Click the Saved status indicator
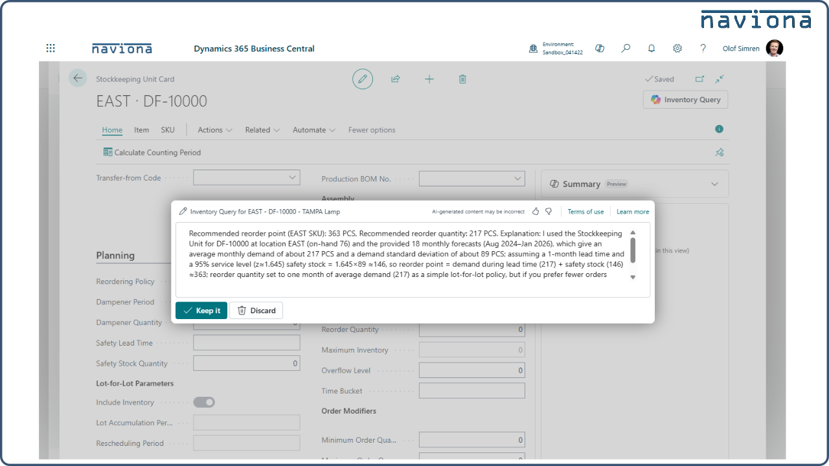The height and width of the screenshot is (466, 829). [x=659, y=79]
